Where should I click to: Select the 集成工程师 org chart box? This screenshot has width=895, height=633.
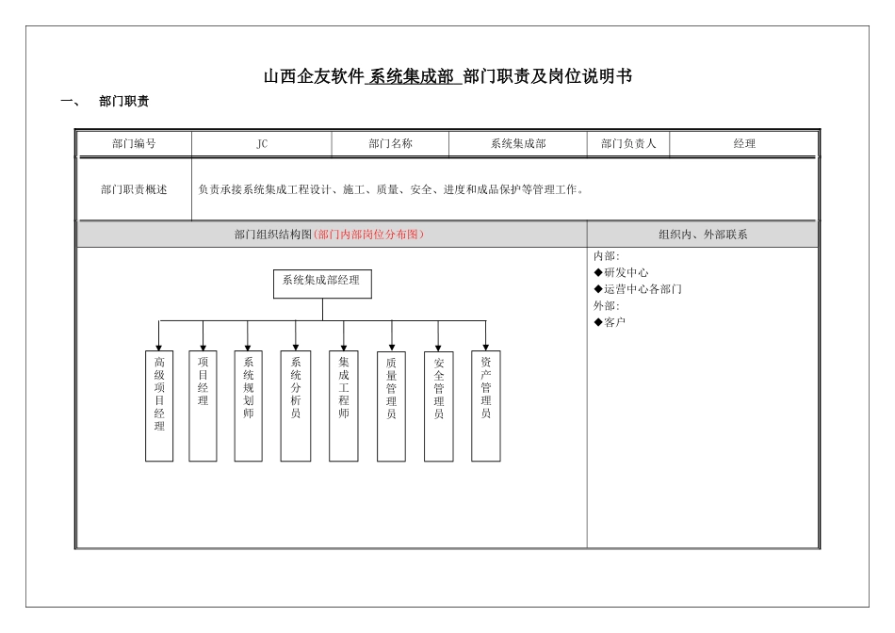click(x=344, y=406)
